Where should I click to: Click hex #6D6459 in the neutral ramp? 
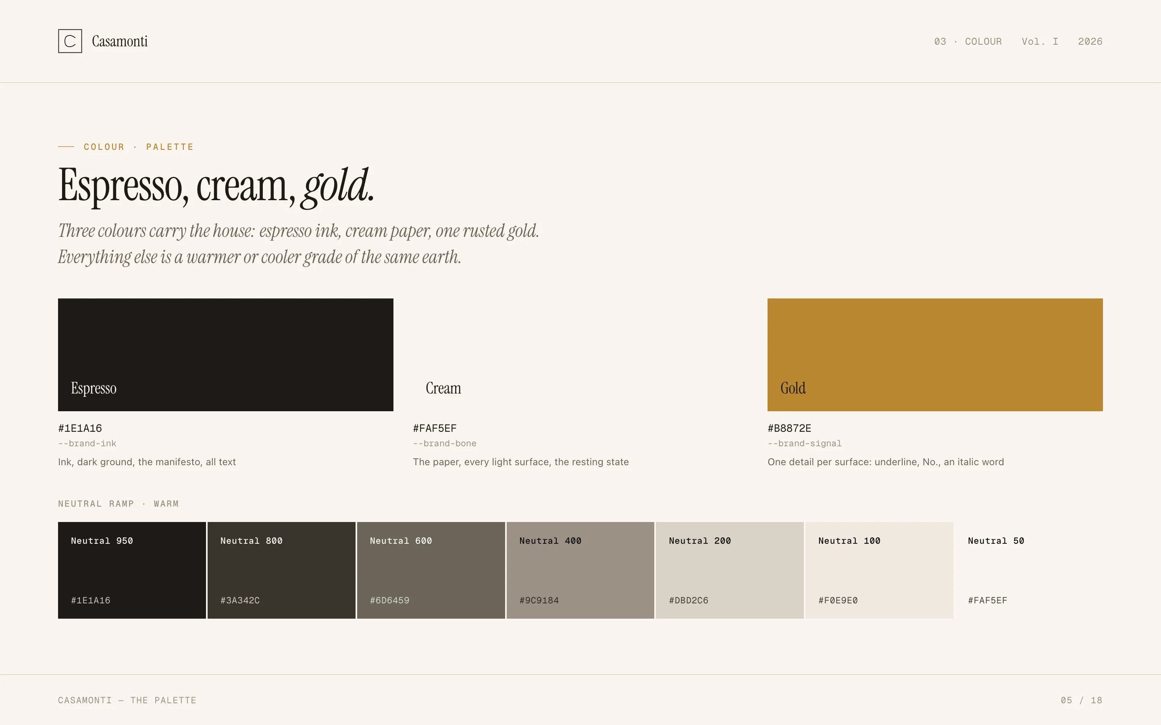(x=389, y=600)
